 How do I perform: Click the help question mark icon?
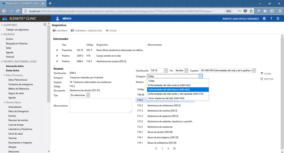(271, 18)
